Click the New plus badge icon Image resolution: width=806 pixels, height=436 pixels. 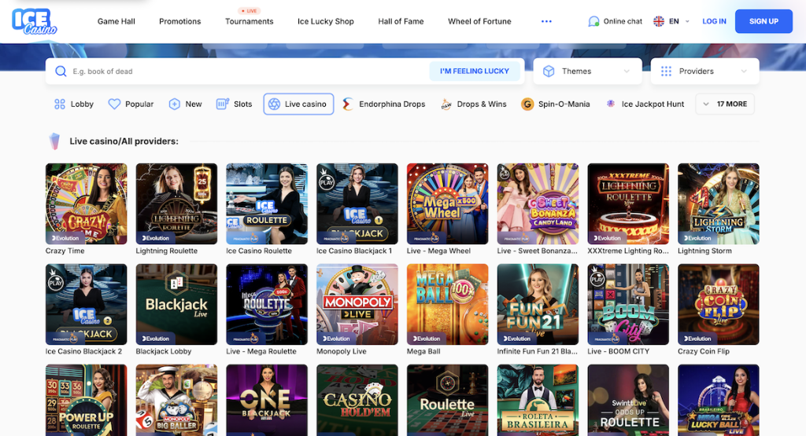(x=175, y=104)
